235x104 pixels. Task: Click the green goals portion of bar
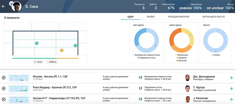coord(34,58)
